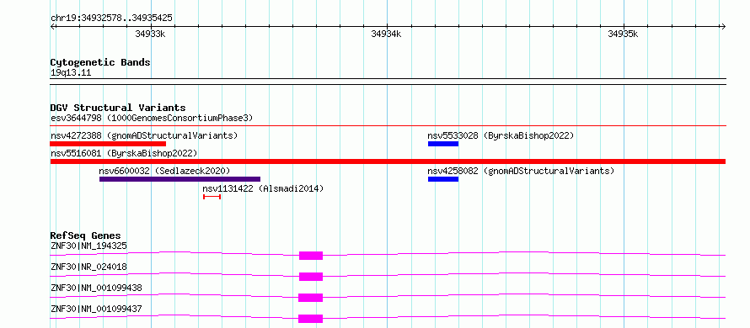750x328 pixels.
Task: Click the ZNF30|NM_194325 transcript label
Action: pos(88,246)
